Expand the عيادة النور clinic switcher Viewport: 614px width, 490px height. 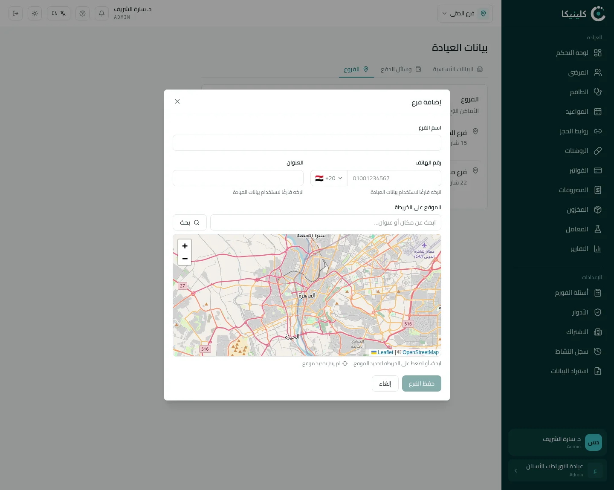coord(558,470)
